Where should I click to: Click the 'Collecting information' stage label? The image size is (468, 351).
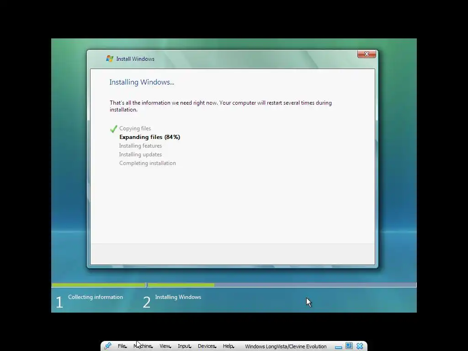tap(96, 297)
